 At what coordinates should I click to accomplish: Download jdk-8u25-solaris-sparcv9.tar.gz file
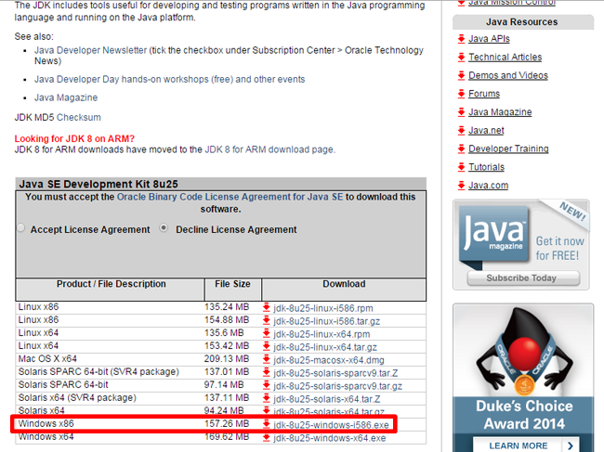pos(337,386)
